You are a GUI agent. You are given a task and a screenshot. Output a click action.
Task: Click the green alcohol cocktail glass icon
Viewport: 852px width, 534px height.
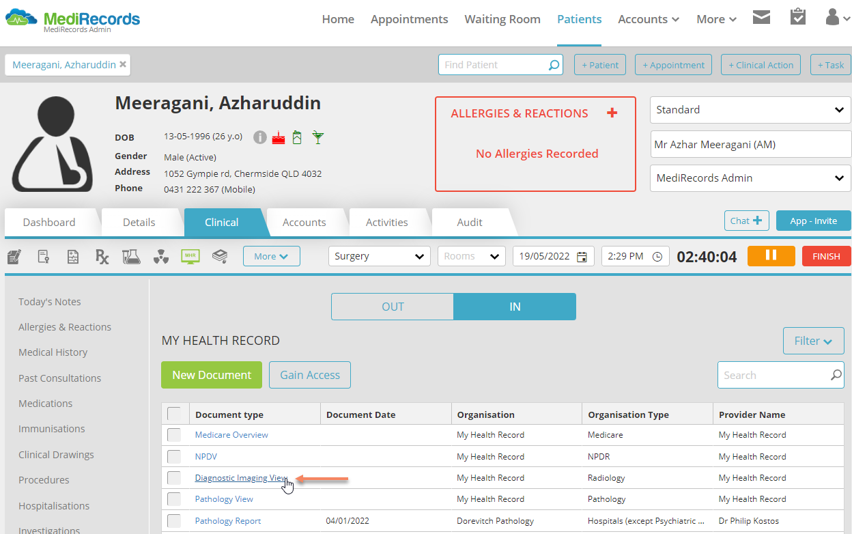317,137
